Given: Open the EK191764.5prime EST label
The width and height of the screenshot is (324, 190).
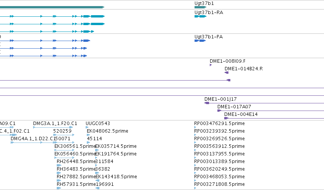Looking at the screenshot, I should click(x=116, y=154).
